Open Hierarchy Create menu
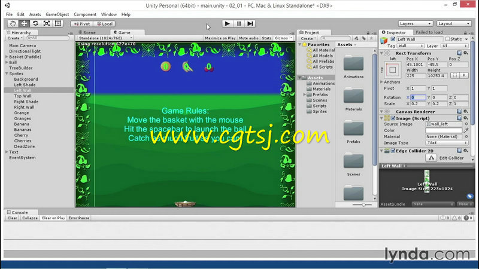The image size is (479, 269). pyautogui.click(x=15, y=38)
